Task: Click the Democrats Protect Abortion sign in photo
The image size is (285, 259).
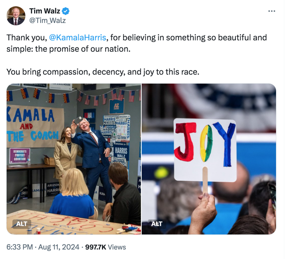Action: [20, 155]
